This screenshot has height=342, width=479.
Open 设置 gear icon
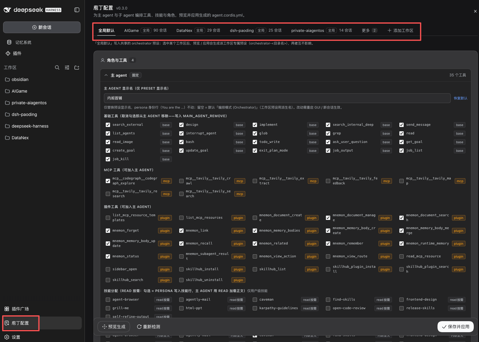[x=7, y=337]
